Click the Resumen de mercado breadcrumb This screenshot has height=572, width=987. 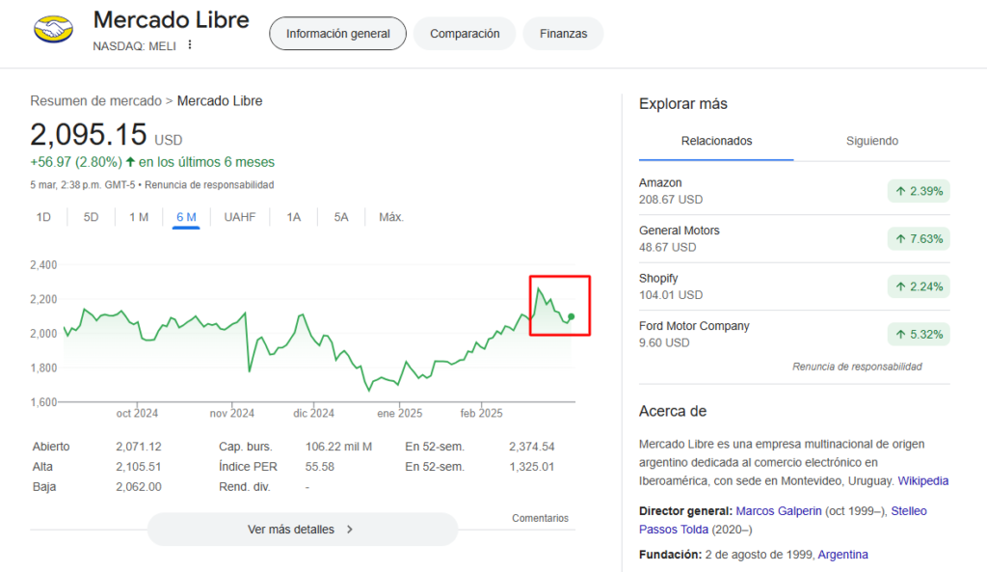[95, 100]
